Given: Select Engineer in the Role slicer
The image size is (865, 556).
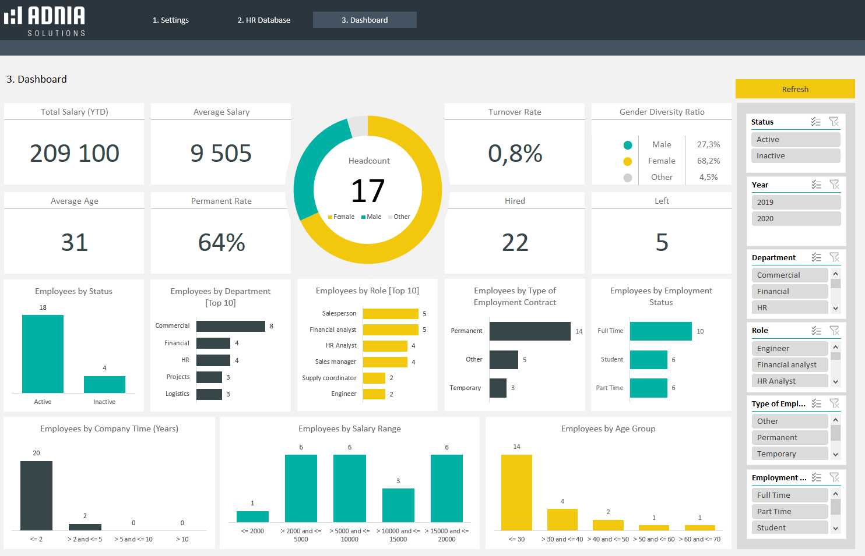Looking at the screenshot, I should click(x=790, y=348).
